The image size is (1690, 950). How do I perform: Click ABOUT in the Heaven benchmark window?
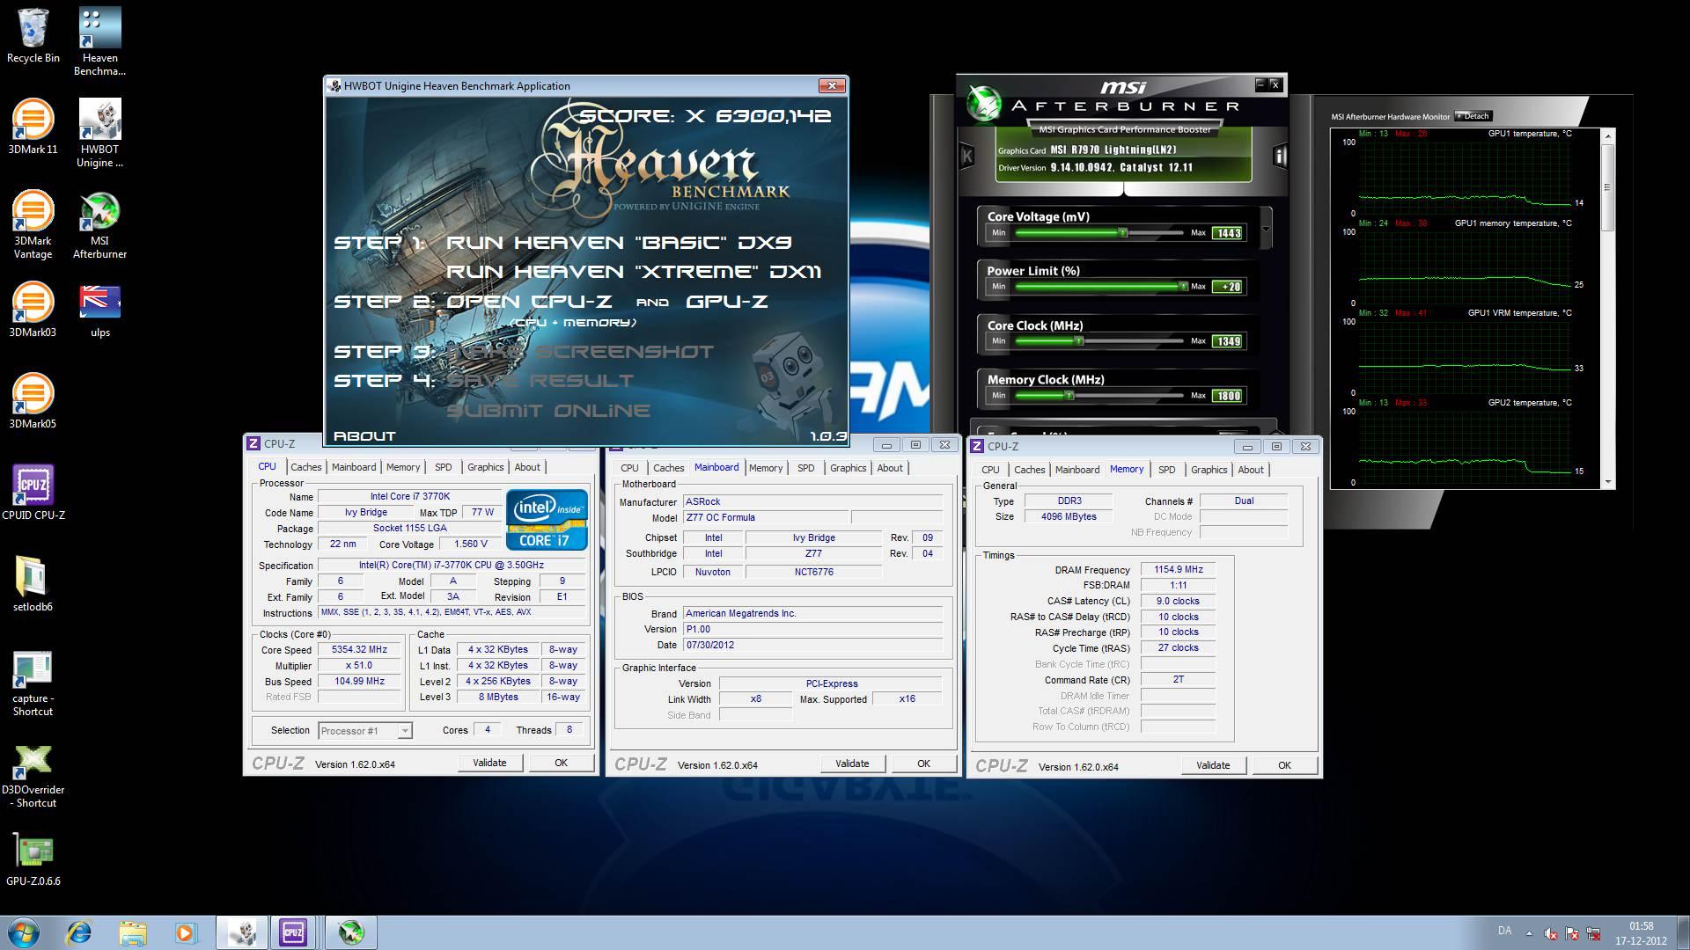pyautogui.click(x=364, y=436)
